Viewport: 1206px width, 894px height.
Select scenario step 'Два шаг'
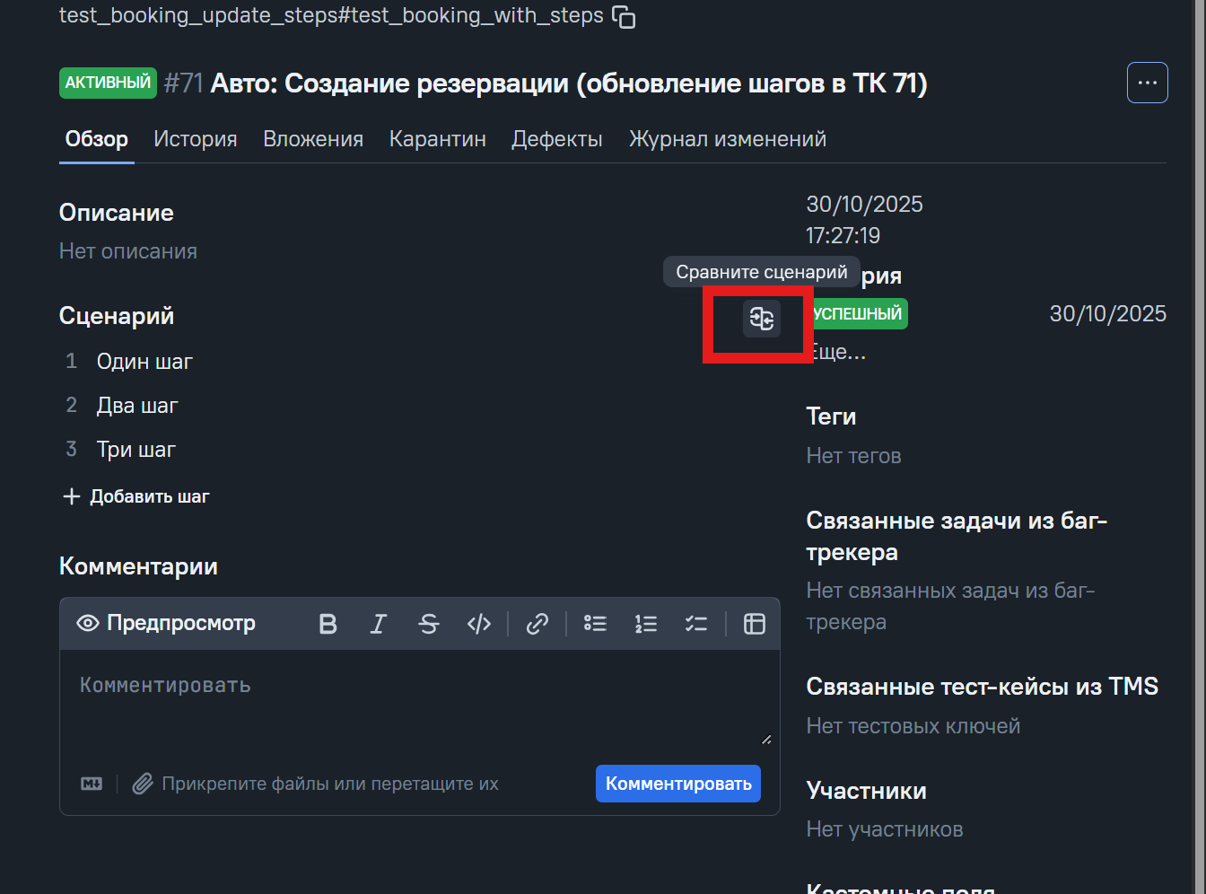[x=137, y=406]
